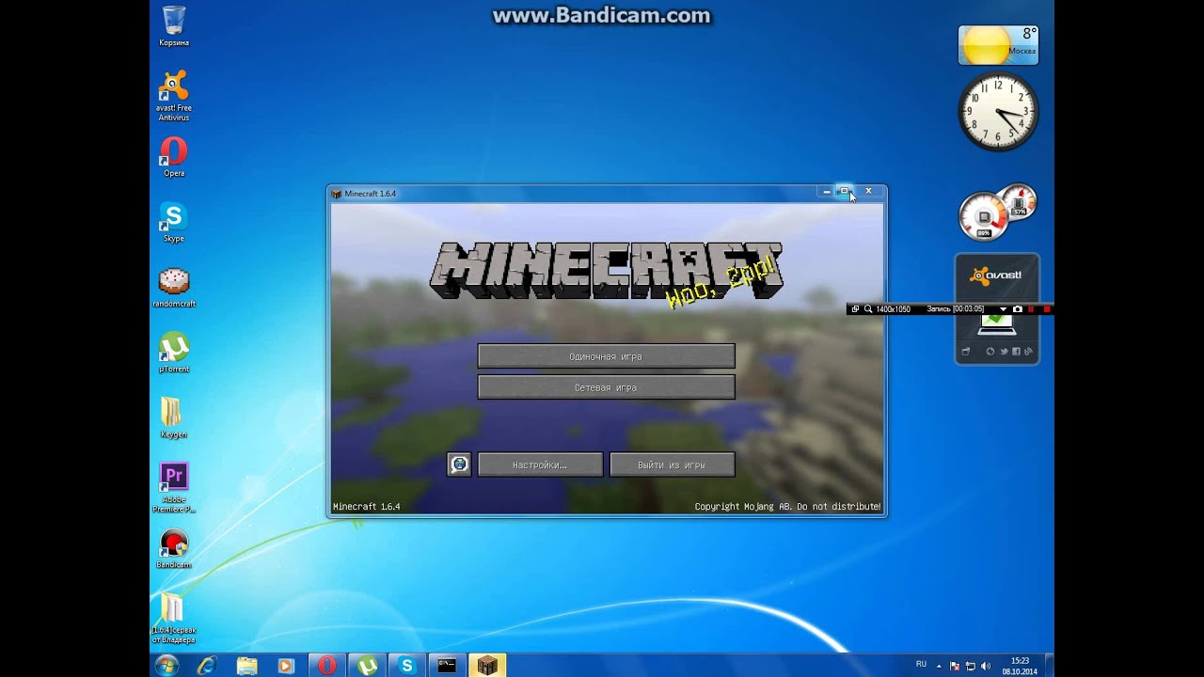Click Minecraft crafting table taskbar icon

click(487, 666)
